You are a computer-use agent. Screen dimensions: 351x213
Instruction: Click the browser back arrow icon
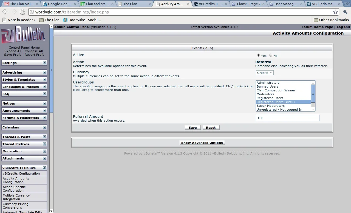click(5, 12)
